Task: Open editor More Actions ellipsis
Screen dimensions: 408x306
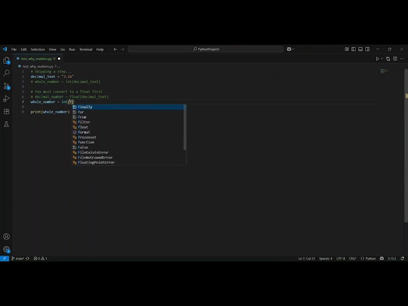Action: point(402,59)
